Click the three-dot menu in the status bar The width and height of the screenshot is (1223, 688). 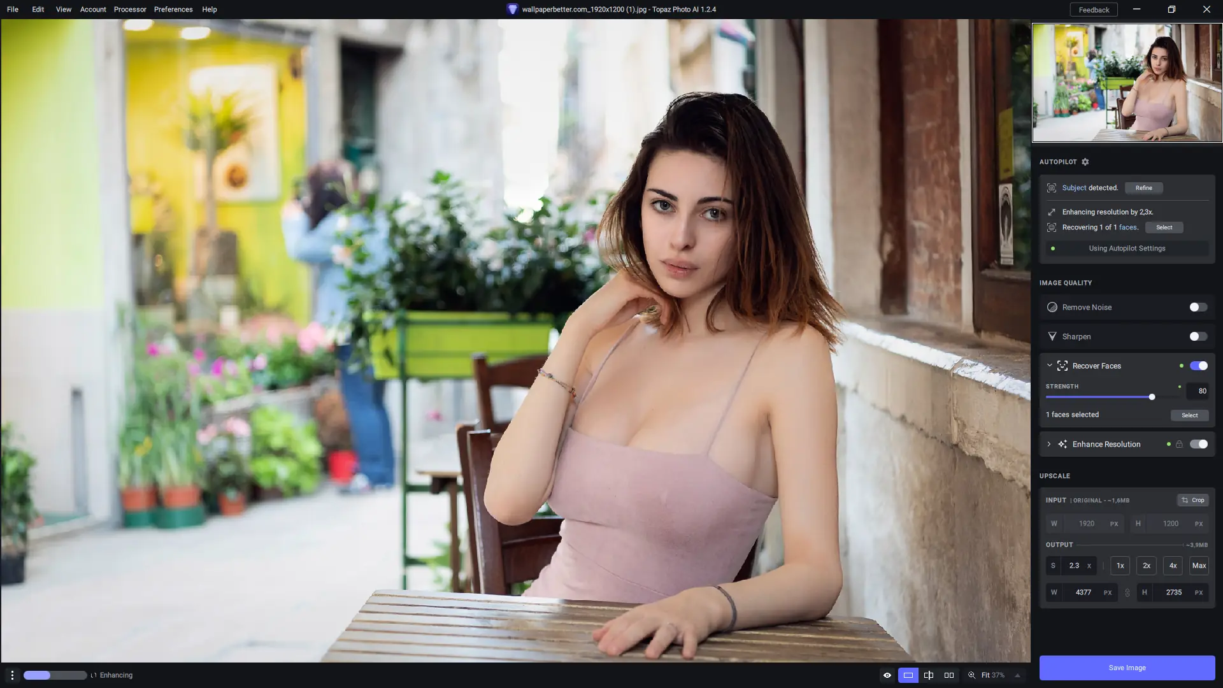(12, 675)
